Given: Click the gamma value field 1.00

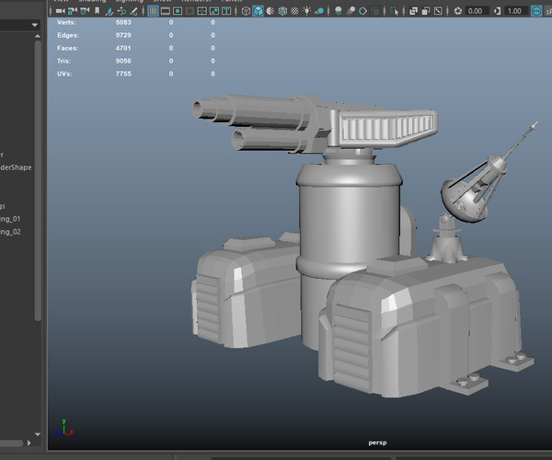Looking at the screenshot, I should click(514, 11).
